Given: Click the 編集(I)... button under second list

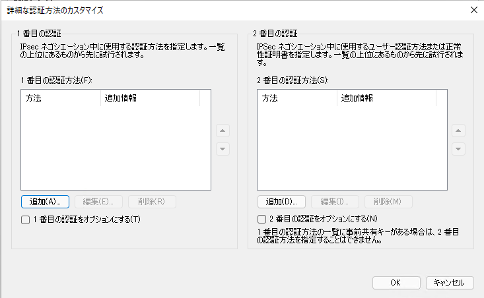Looking at the screenshot, I should click(335, 202).
